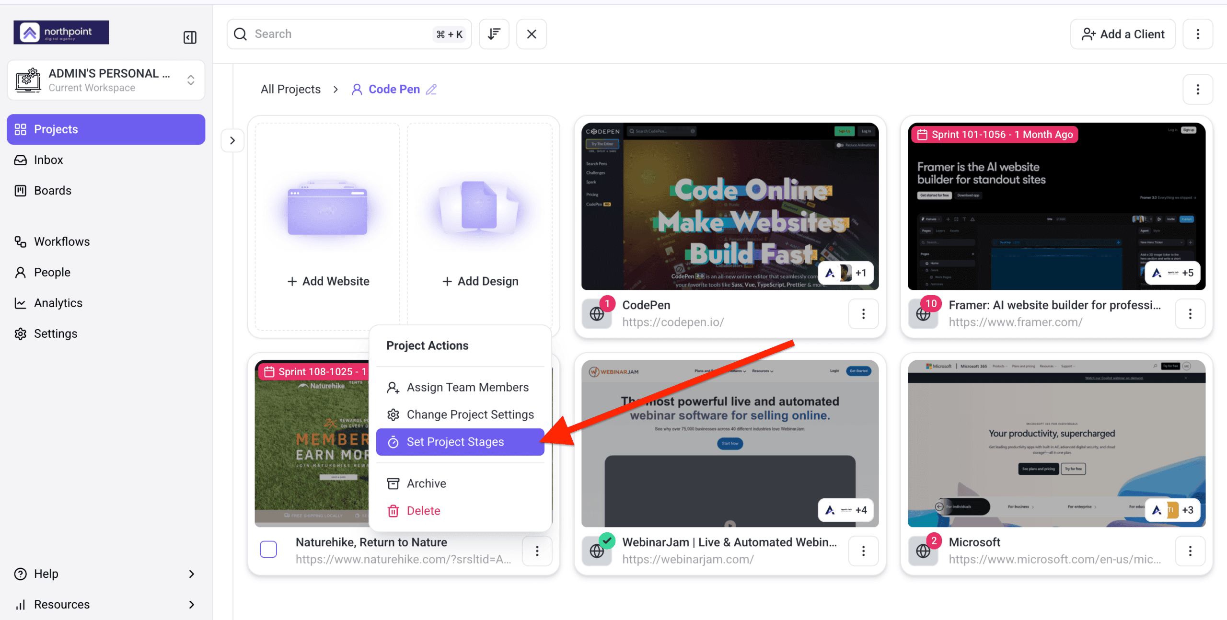Click Sprint 108-1025 tag on Naturehike
1227x620 pixels.
(x=314, y=372)
